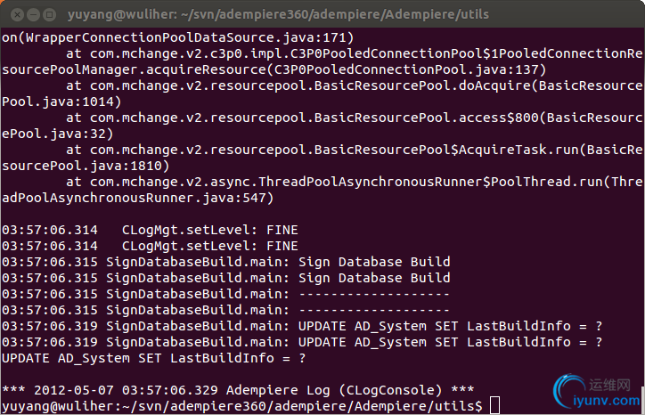Close the terminal window
Image resolution: width=645 pixels, height=415 pixels.
pos(17,15)
